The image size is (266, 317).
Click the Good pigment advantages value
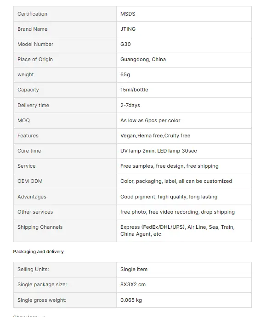point(169,197)
